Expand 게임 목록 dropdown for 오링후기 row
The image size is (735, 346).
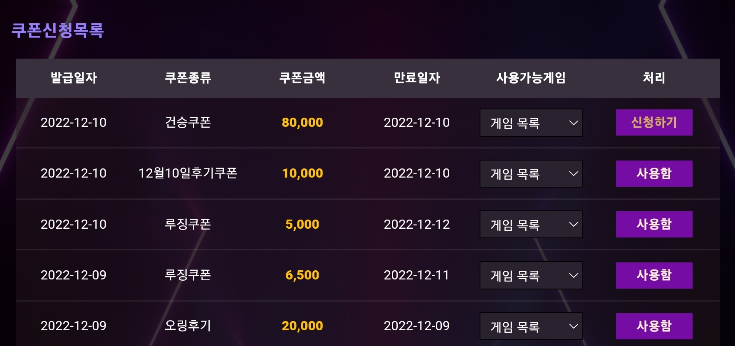click(x=531, y=326)
